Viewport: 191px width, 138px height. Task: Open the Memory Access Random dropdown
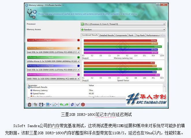(123, 30)
